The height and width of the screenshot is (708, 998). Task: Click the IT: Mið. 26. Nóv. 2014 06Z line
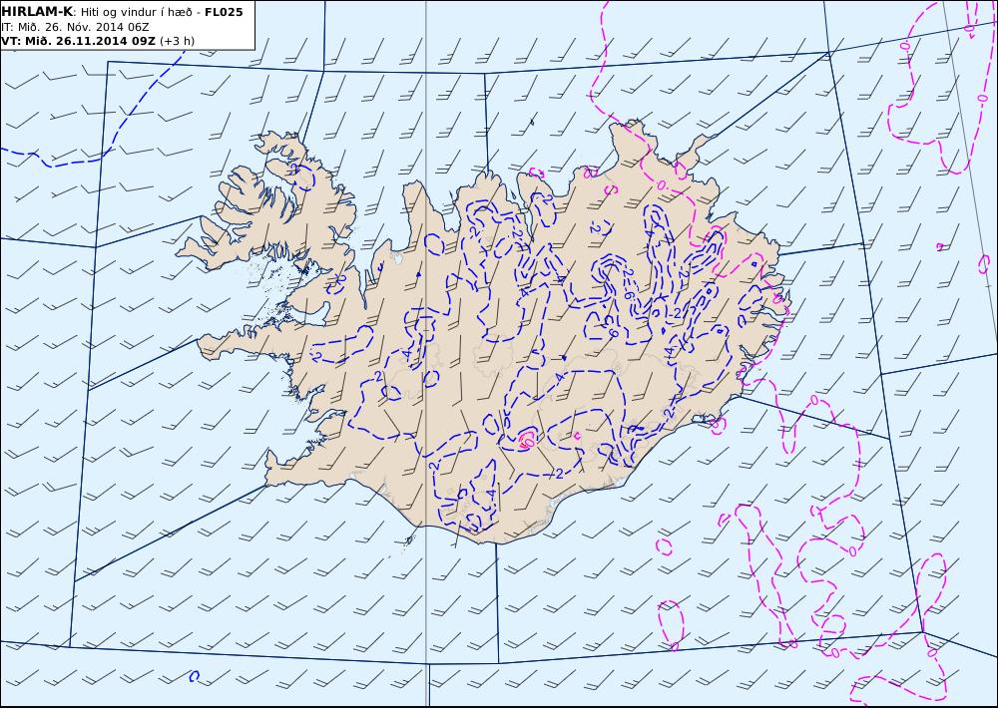tap(76, 27)
